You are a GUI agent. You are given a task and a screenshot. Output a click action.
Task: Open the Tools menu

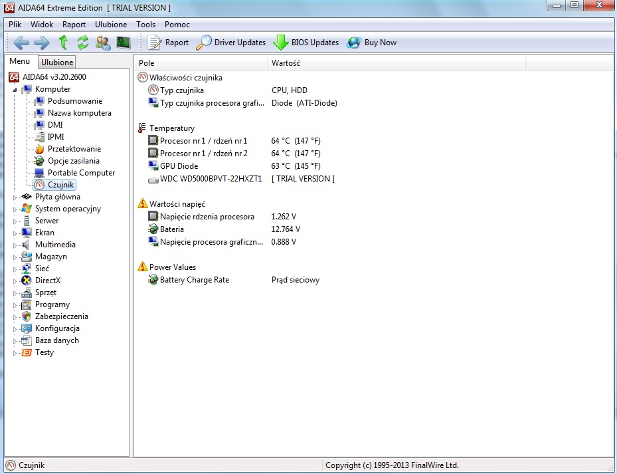[x=146, y=25]
